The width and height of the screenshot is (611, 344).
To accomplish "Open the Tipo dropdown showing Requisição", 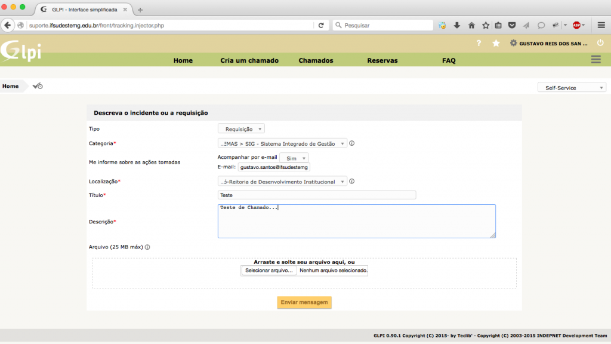I will click(242, 128).
